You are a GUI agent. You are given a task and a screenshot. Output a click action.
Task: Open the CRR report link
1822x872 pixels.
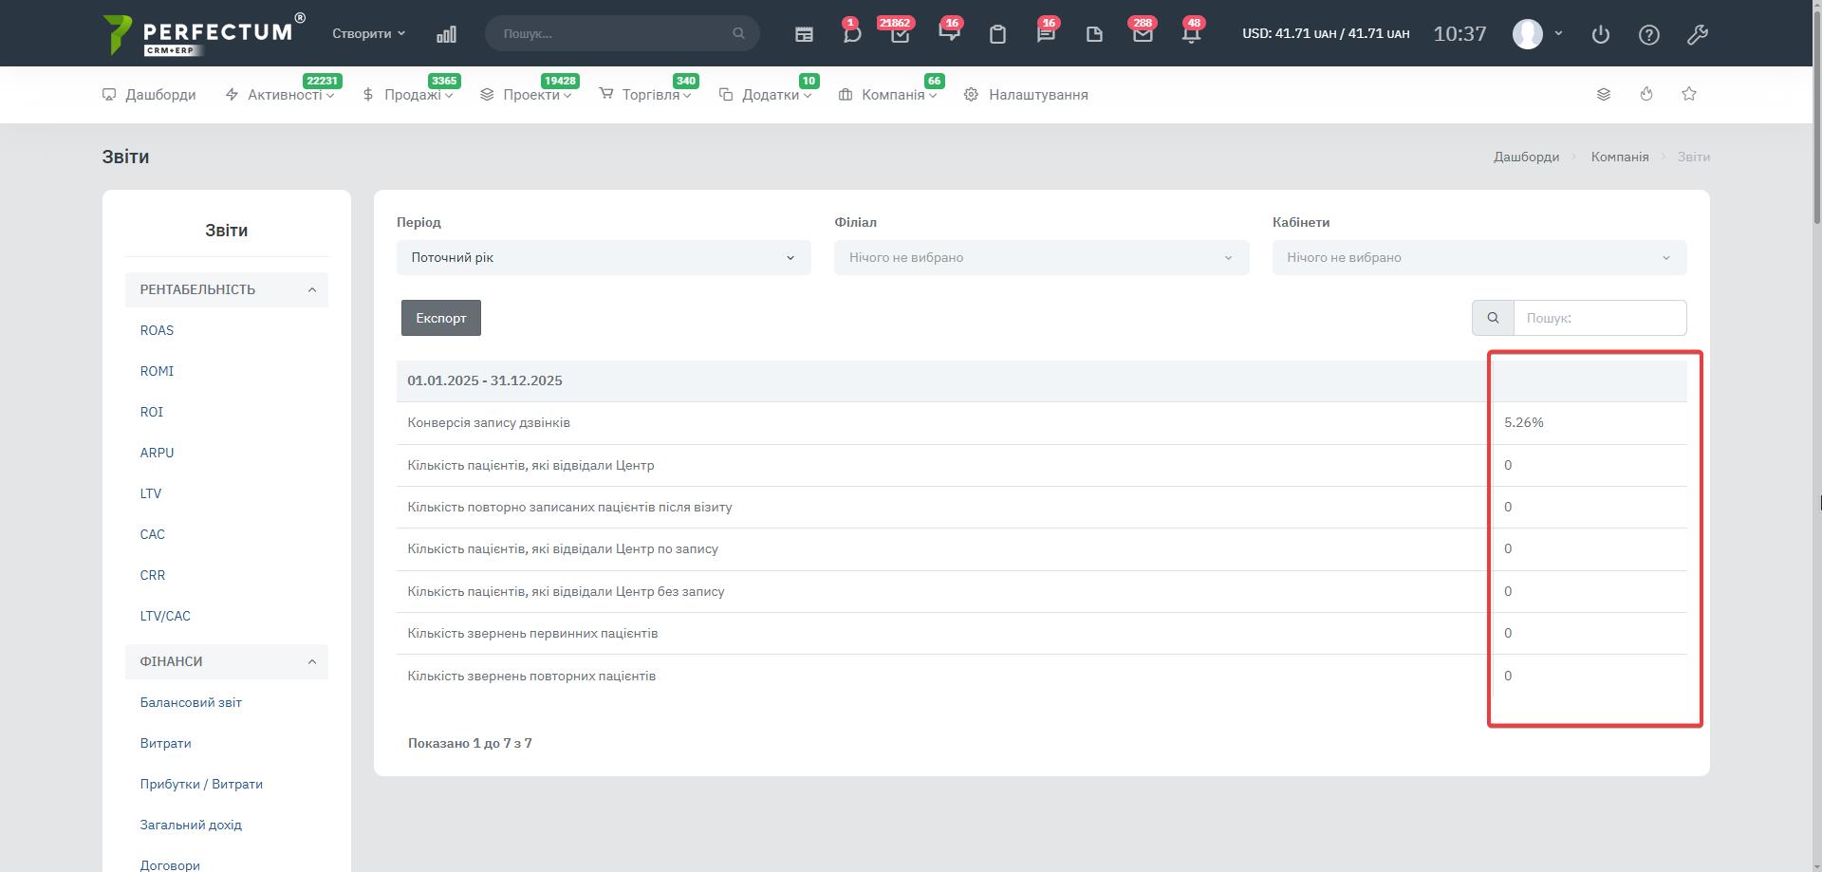click(153, 575)
